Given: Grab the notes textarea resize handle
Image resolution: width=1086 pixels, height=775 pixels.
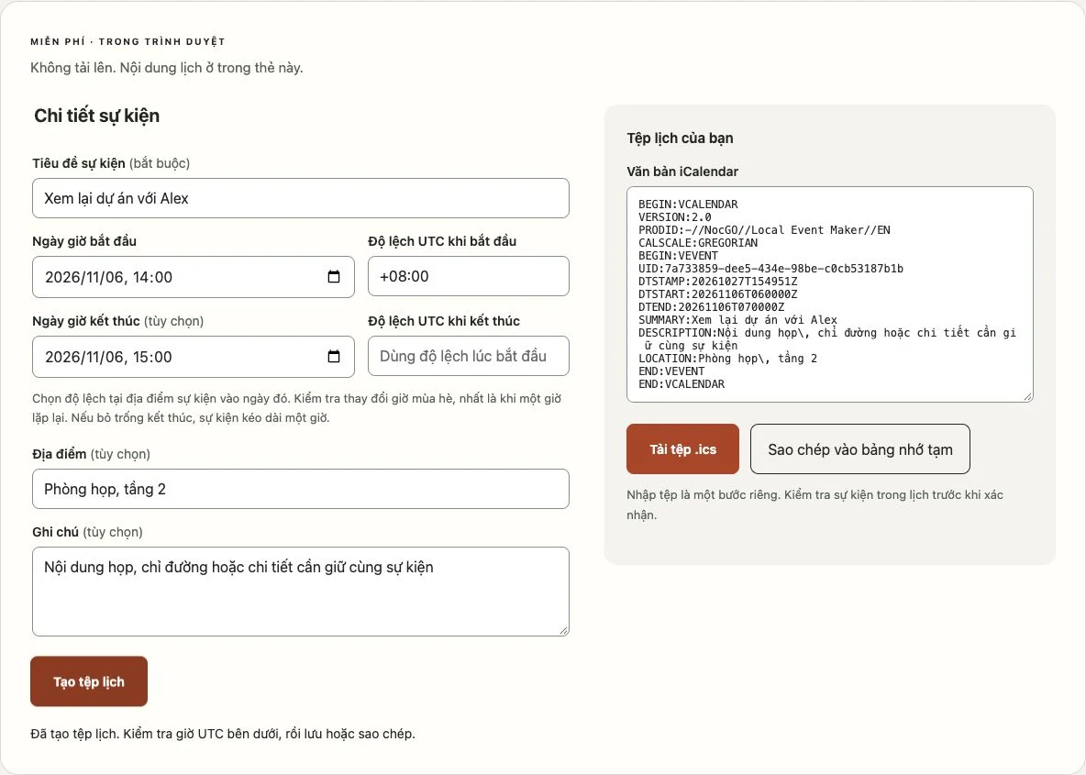Looking at the screenshot, I should (564, 630).
